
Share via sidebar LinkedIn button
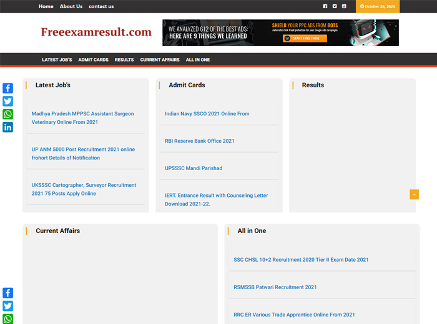pyautogui.click(x=7, y=127)
